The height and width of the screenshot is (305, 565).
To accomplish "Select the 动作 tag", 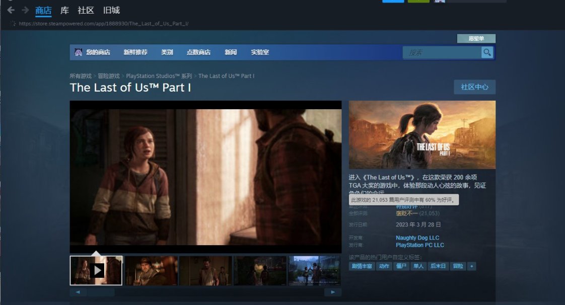I will pos(384,266).
